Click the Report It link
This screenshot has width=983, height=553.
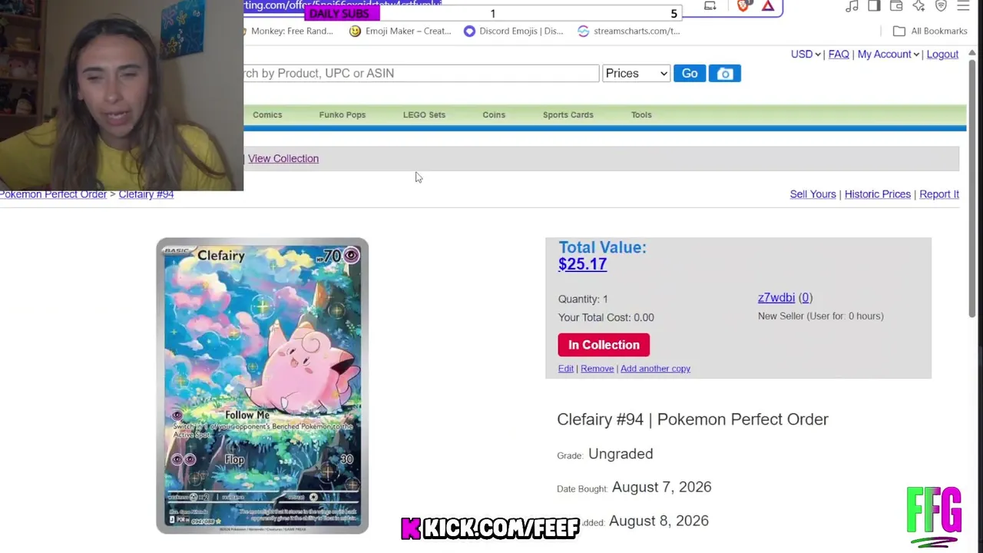pos(939,194)
